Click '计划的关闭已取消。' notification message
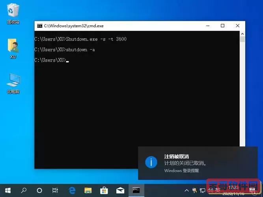 tap(185, 163)
